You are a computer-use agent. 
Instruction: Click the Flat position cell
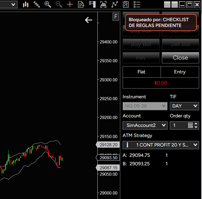pos(141,72)
